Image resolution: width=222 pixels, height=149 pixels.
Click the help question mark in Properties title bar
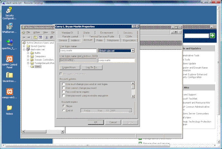133,27
